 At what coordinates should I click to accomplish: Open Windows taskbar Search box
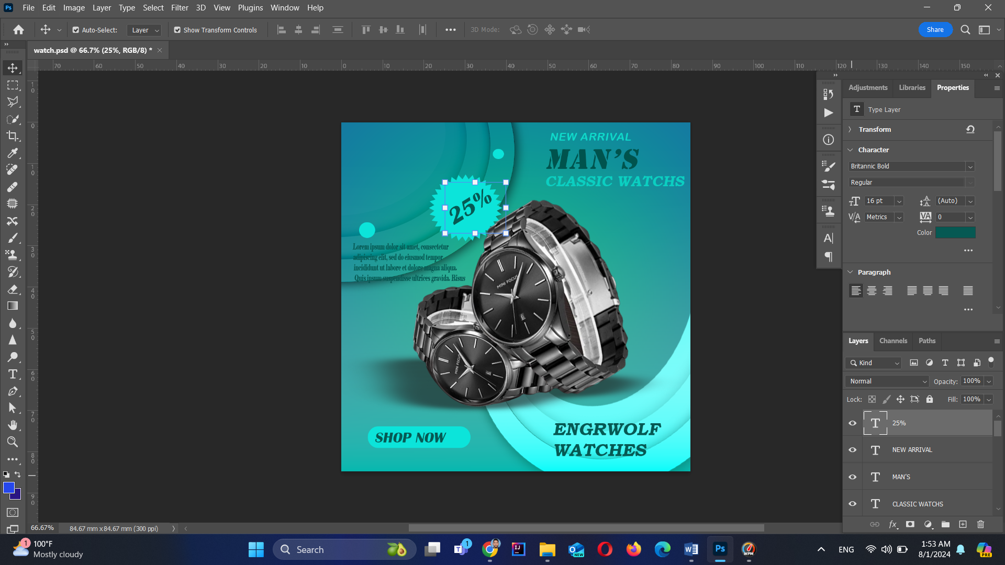tap(344, 549)
